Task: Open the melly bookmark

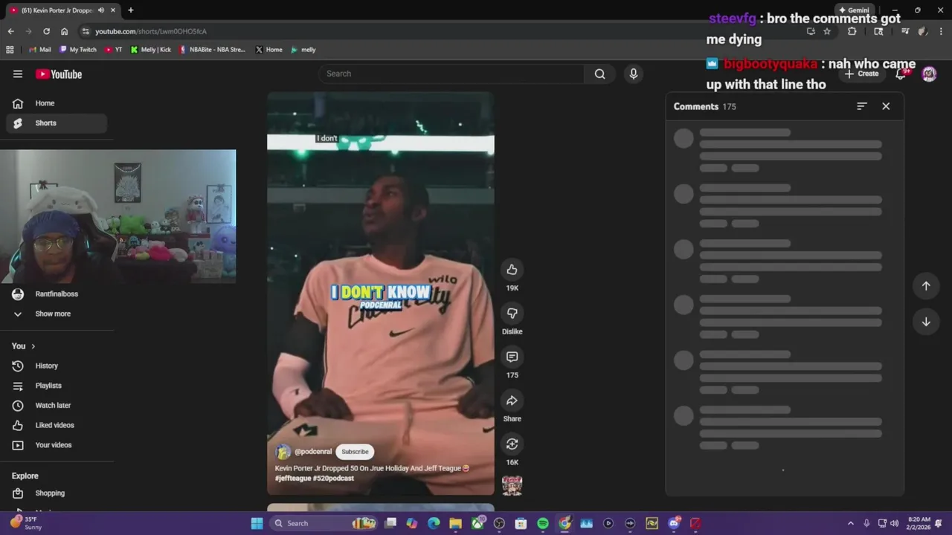Action: (x=303, y=50)
